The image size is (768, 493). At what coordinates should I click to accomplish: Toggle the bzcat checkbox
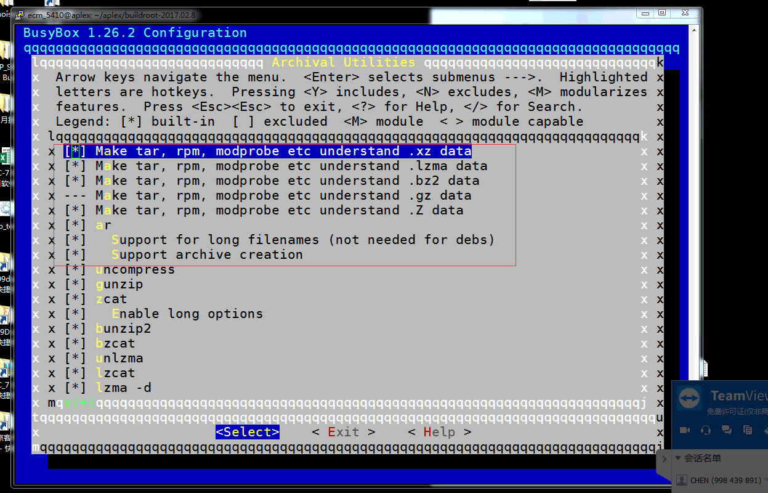(x=75, y=343)
